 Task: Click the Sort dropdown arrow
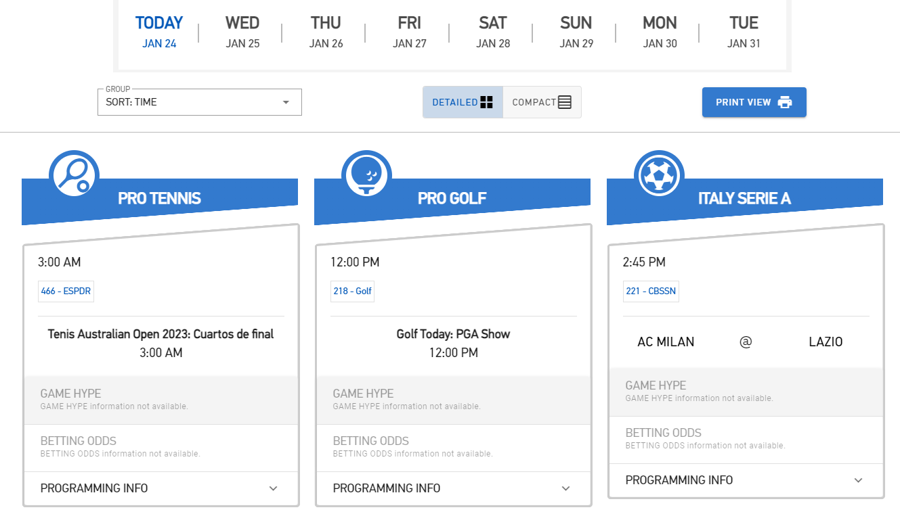286,102
